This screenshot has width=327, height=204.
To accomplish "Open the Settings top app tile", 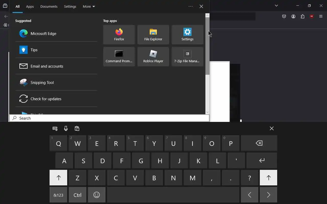I will coord(188,35).
